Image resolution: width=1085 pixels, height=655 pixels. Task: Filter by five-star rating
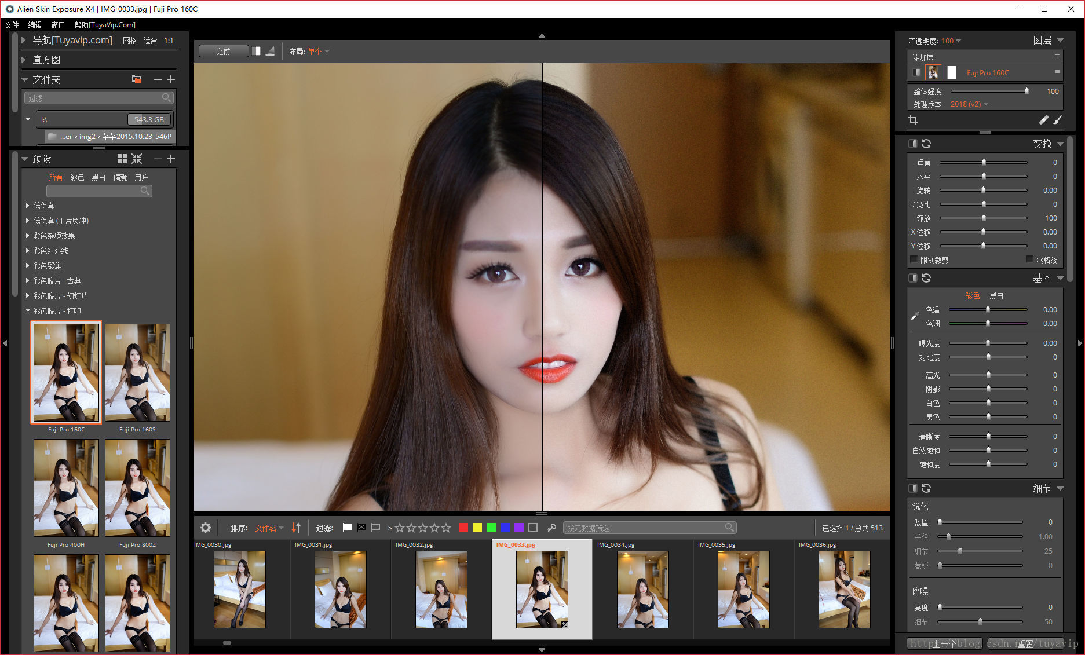pos(446,528)
